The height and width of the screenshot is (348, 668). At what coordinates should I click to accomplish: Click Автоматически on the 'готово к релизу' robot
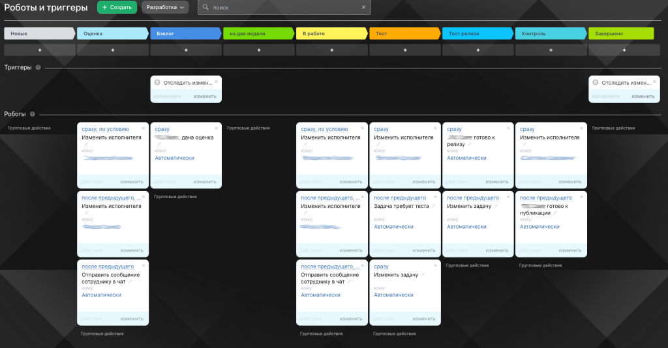[x=466, y=158]
